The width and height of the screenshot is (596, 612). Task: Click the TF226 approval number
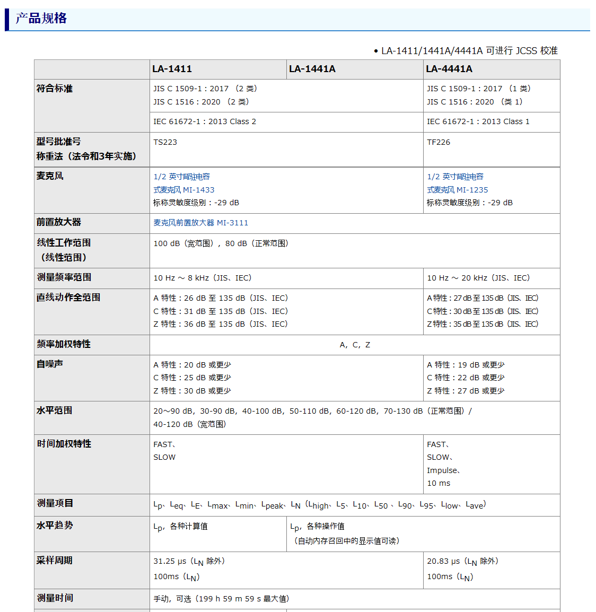pyautogui.click(x=439, y=142)
